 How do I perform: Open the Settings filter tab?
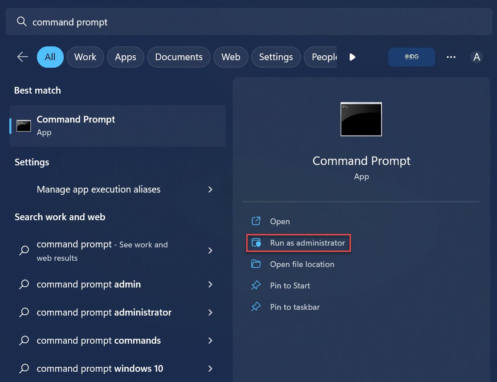point(276,57)
